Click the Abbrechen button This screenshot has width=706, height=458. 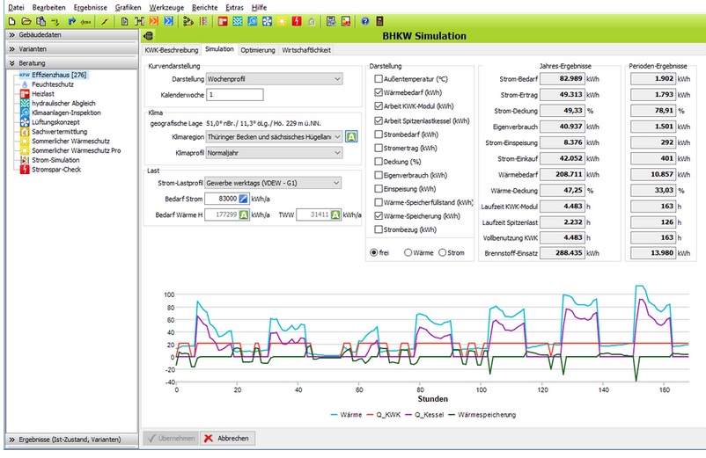pyautogui.click(x=226, y=438)
